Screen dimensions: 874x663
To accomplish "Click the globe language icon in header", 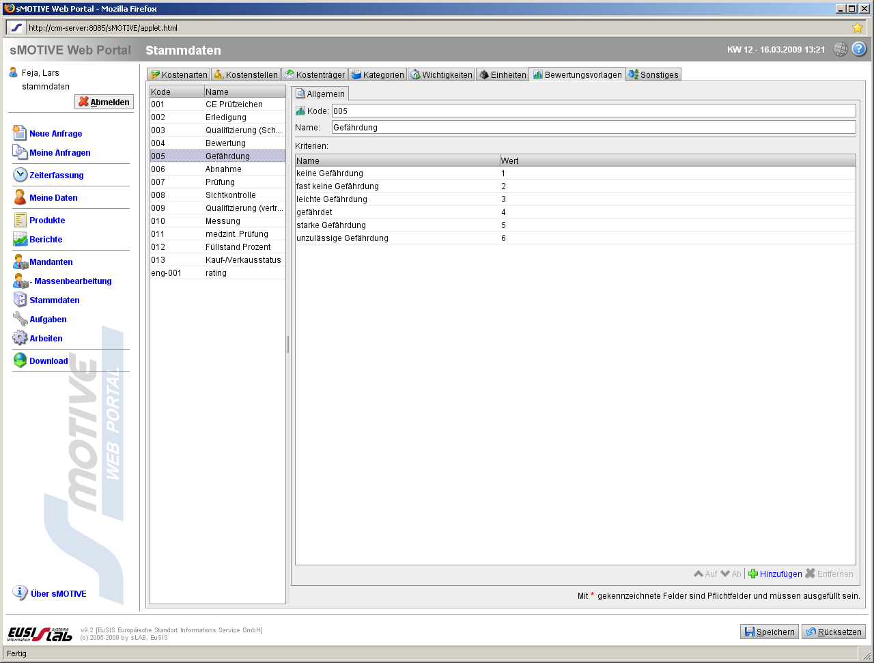I will [841, 49].
